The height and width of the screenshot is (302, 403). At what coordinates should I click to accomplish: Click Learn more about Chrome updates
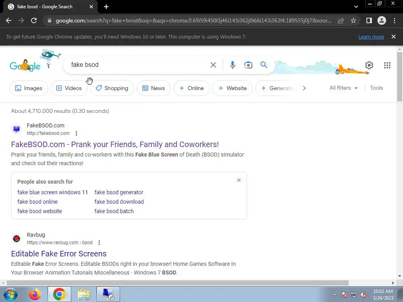(x=371, y=37)
